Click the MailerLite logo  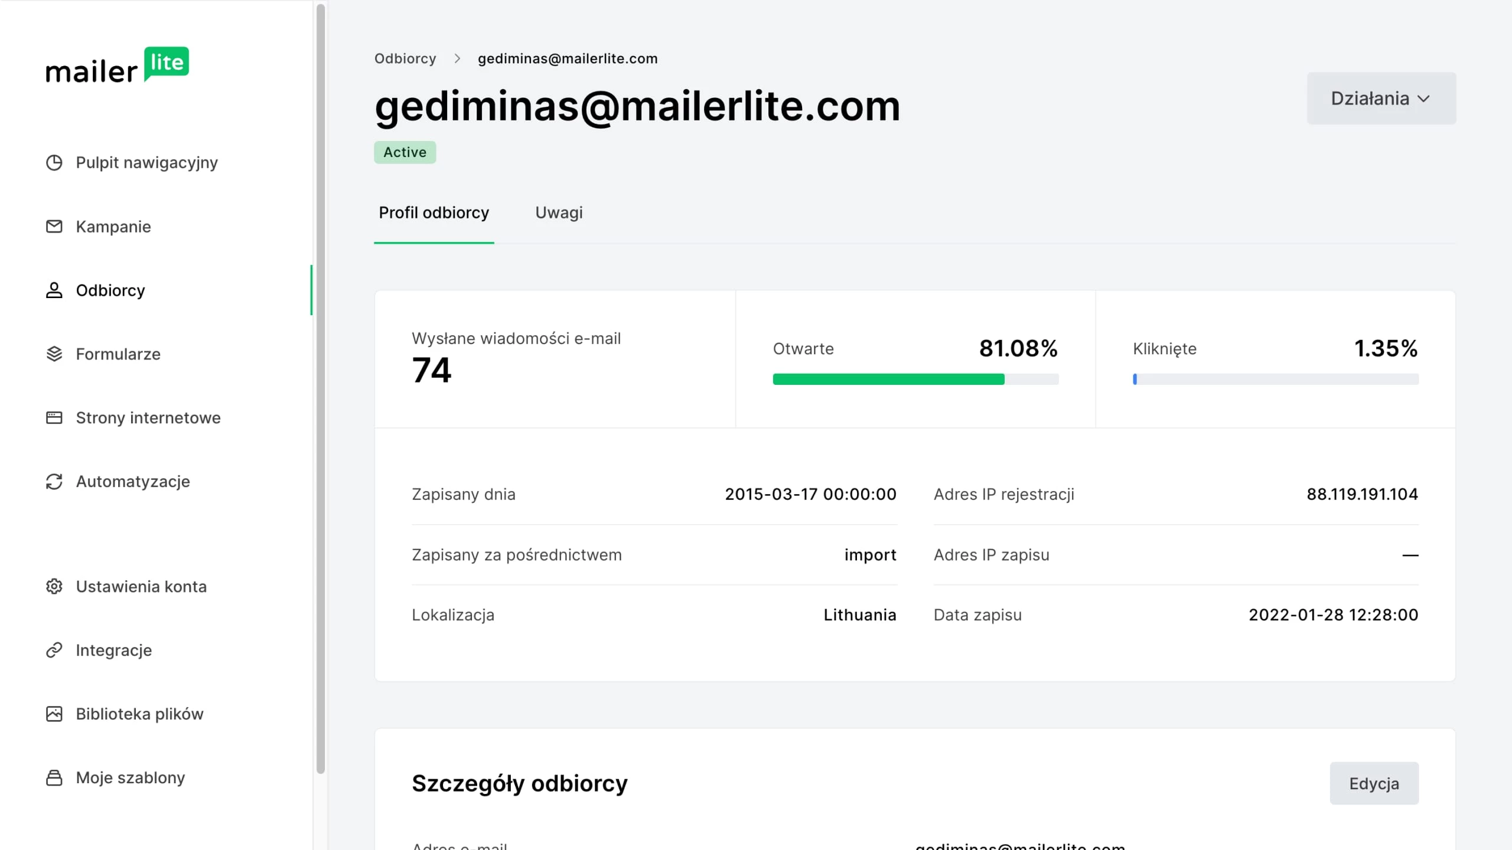117,66
